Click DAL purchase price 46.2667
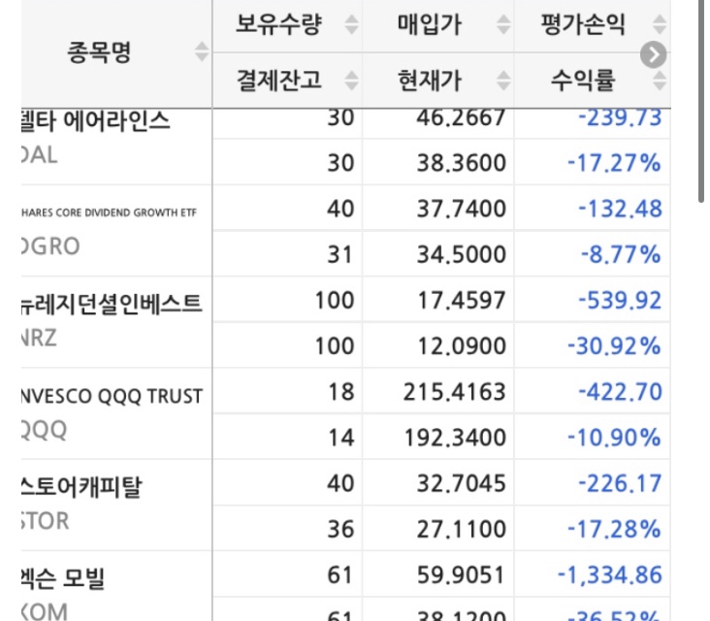Screen dimensions: 710x621 click(x=461, y=117)
